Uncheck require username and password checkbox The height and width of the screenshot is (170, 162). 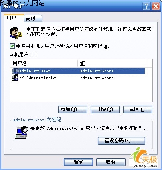click(12, 46)
